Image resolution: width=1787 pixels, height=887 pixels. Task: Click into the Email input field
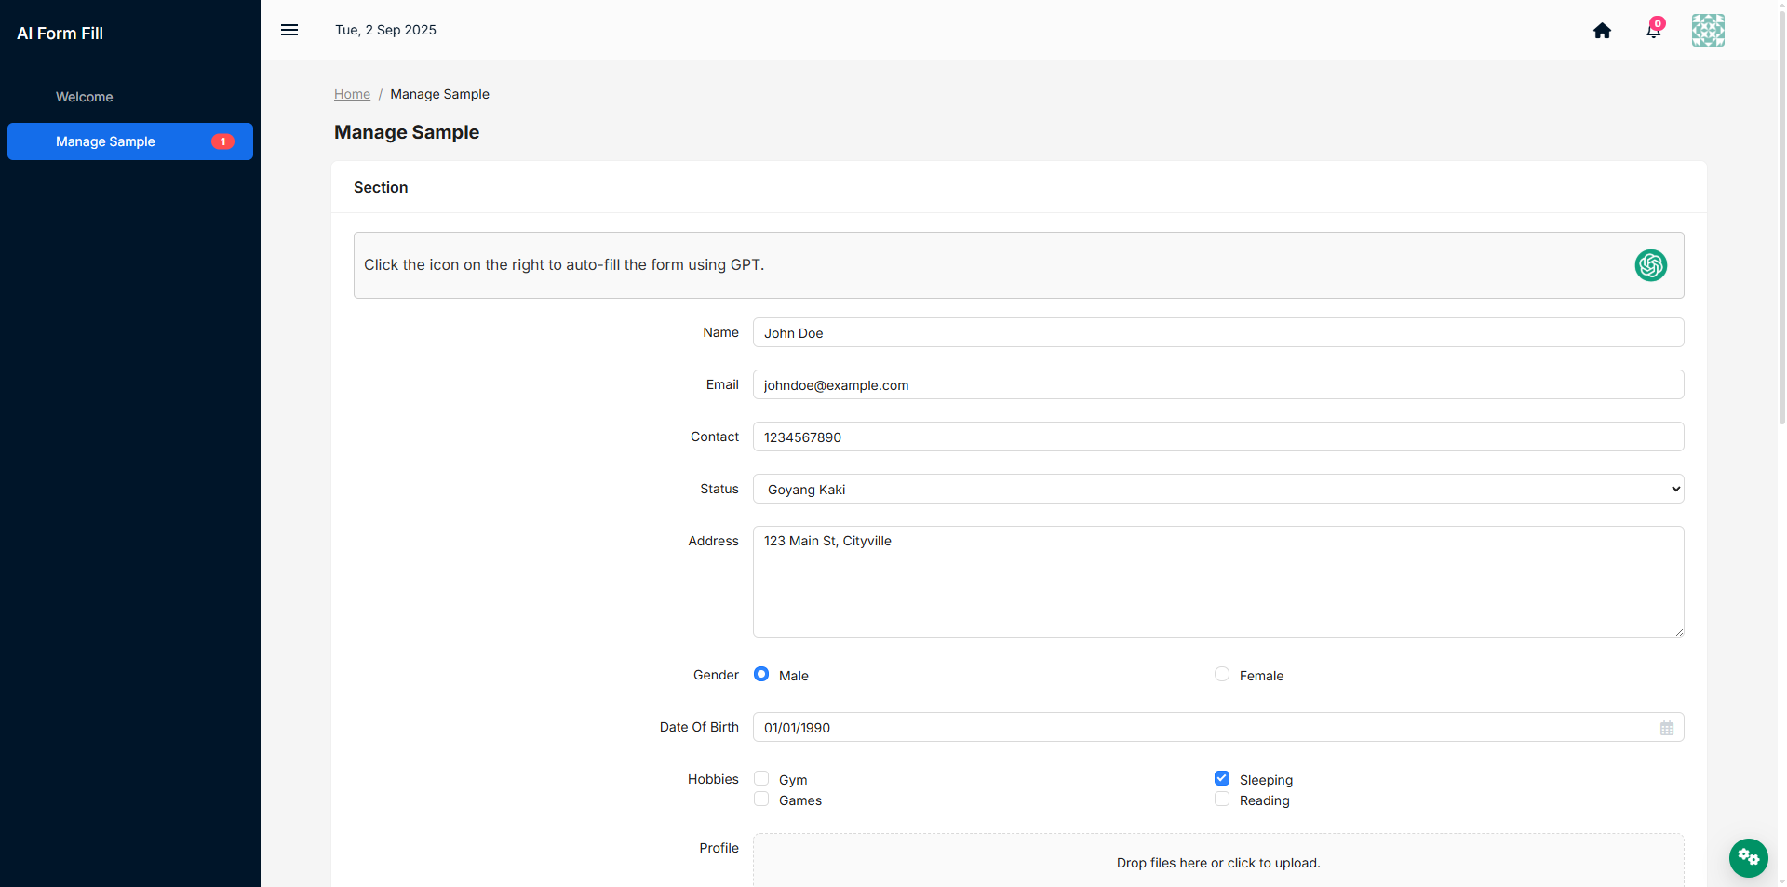pos(1218,384)
